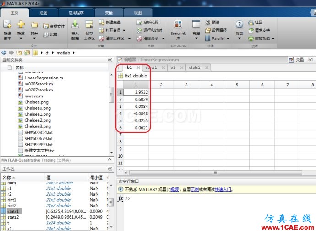
Task: Open the Simulink Library icon
Action: [x=178, y=24]
